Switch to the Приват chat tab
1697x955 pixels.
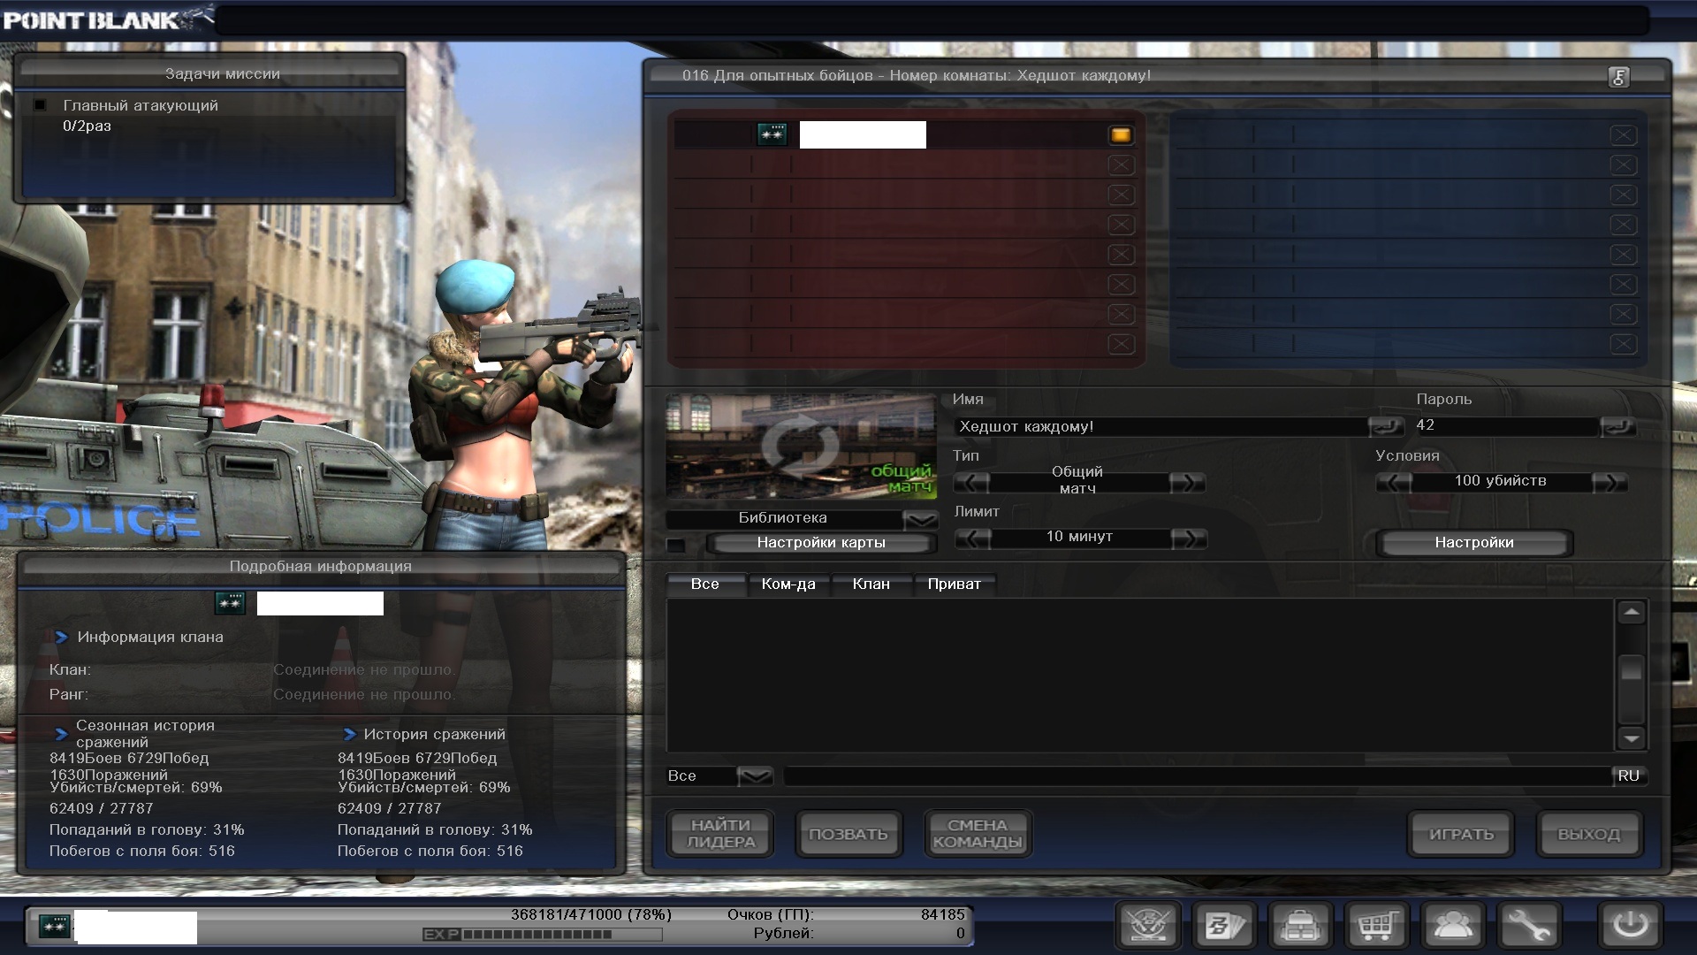pyautogui.click(x=955, y=584)
